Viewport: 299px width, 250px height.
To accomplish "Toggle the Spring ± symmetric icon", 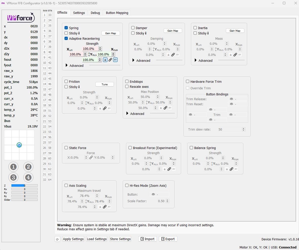I will point(105,60).
